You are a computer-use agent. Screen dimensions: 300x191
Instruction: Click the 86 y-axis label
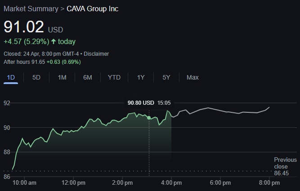[7, 177]
